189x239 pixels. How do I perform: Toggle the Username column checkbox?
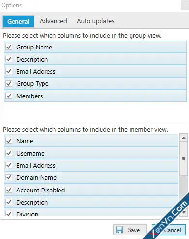pyautogui.click(x=9, y=153)
